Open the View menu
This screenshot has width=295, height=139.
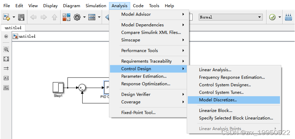(x=33, y=6)
